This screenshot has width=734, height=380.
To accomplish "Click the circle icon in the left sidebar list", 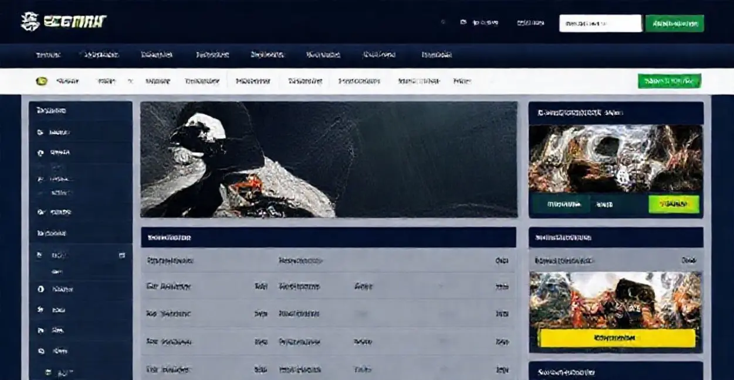I will coord(40,289).
